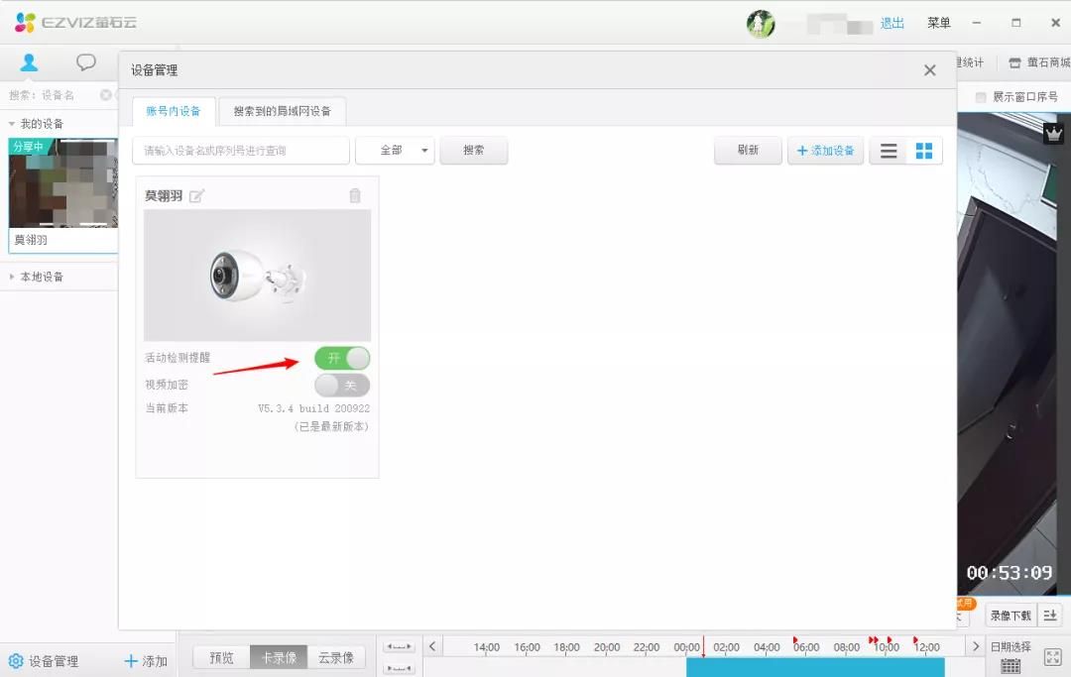
Task: Click the 添加设备 button
Action: coord(826,150)
